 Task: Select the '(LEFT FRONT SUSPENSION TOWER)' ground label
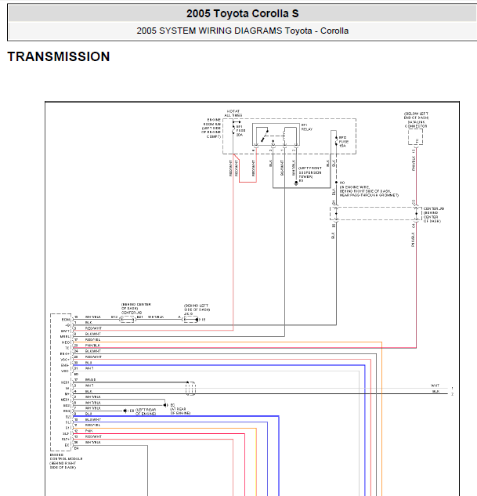point(310,172)
